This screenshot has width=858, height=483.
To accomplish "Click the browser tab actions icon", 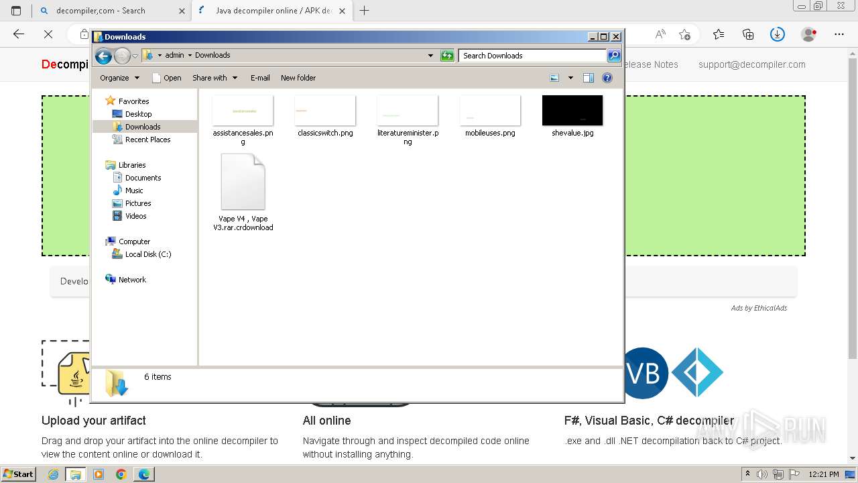I will (x=16, y=11).
